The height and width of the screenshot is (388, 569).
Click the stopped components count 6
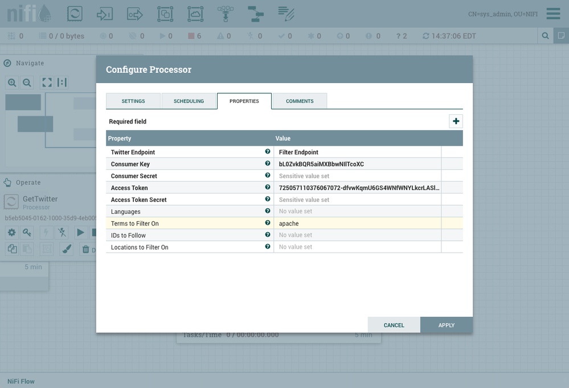(x=194, y=36)
